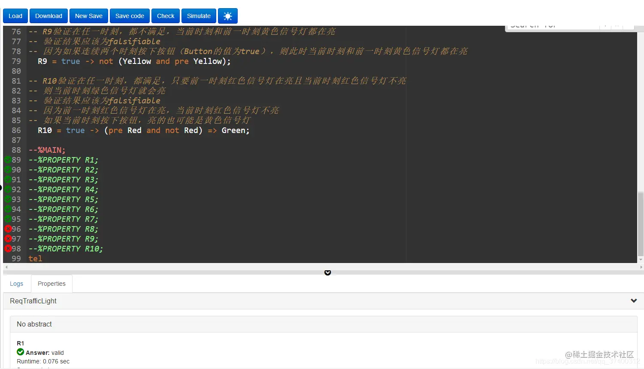Image resolution: width=644 pixels, height=369 pixels.
Task: Click the No abstract label
Action: 34,324
